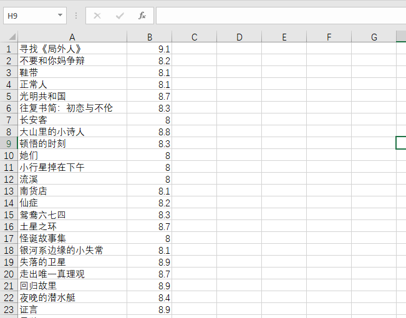Open the Name Box dropdown arrow
This screenshot has height=318, width=406.
(x=60, y=16)
